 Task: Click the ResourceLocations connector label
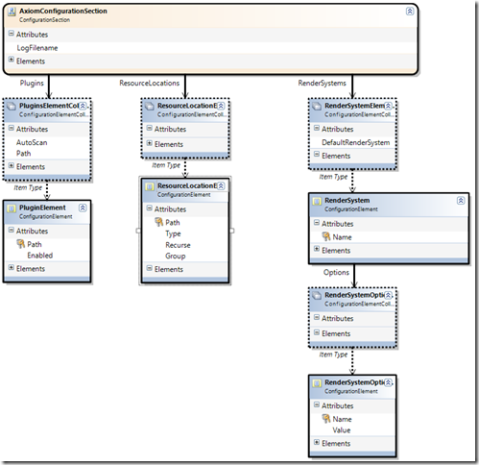[x=150, y=83]
